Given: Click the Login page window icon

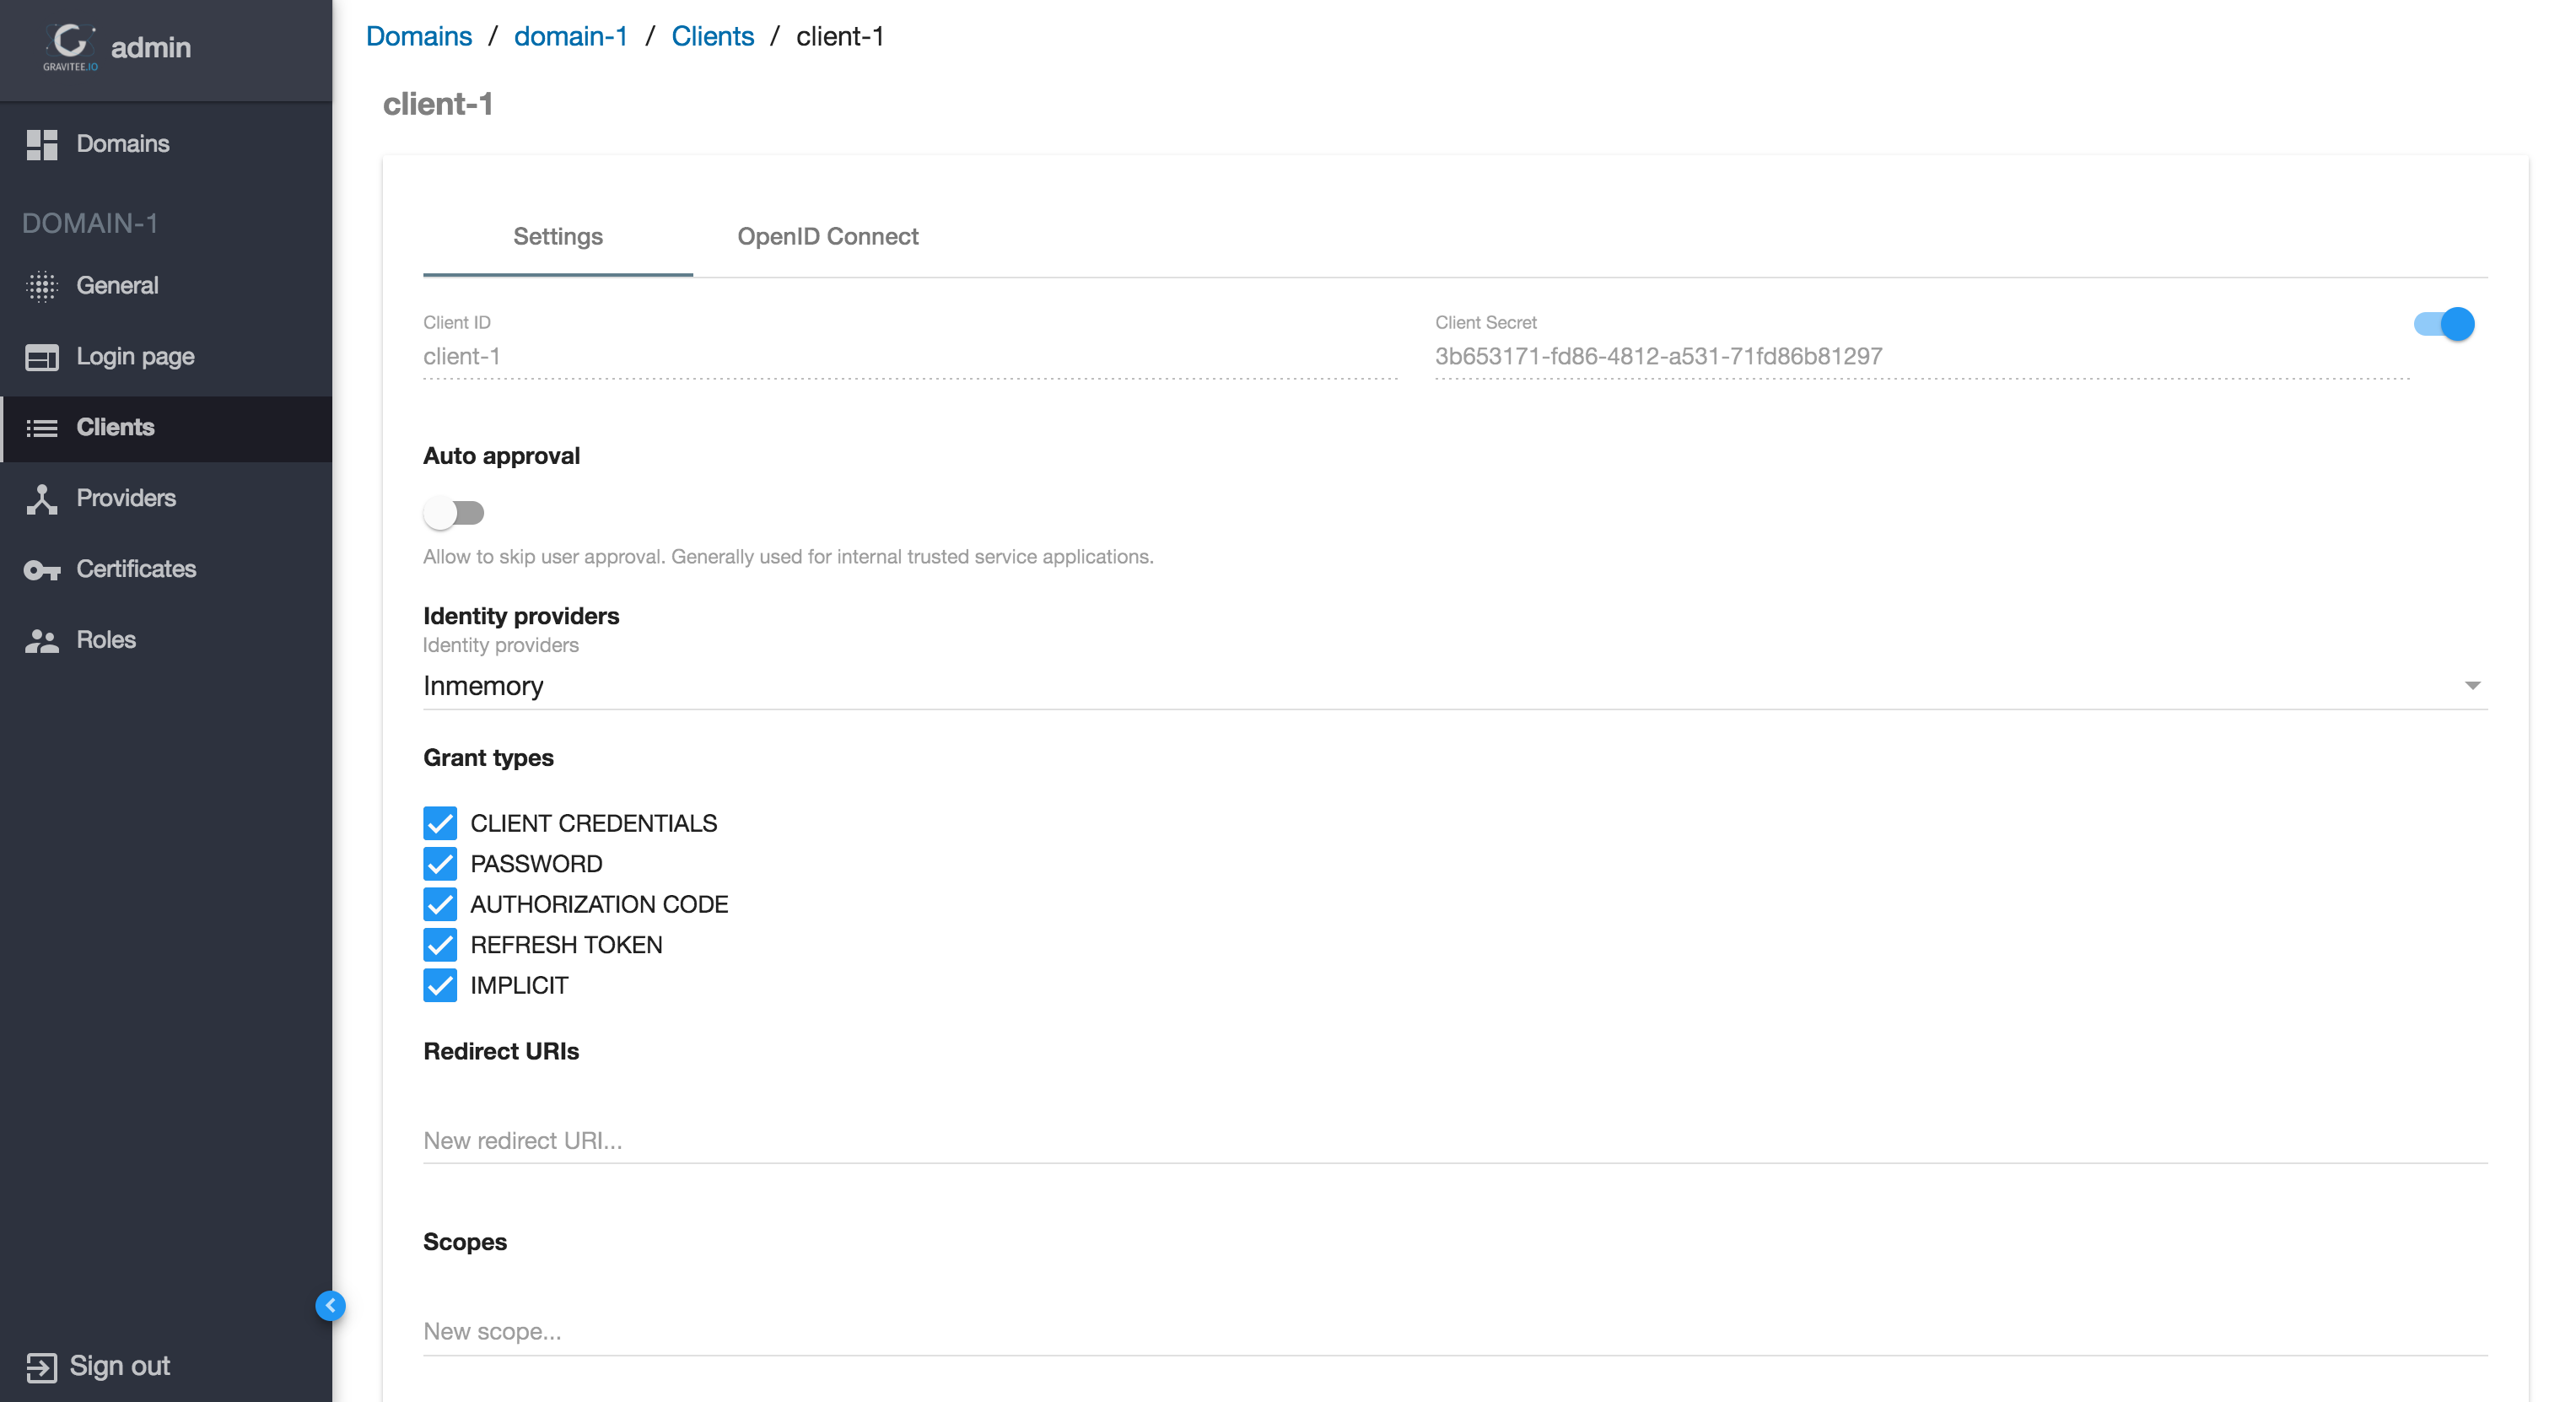Looking at the screenshot, I should coord(41,357).
